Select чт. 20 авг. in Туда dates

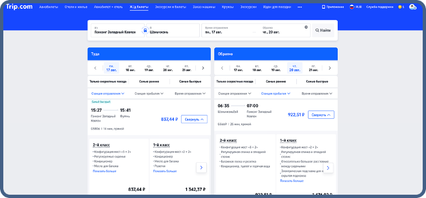(168, 68)
